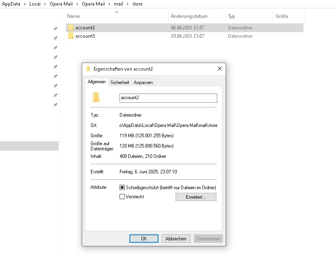The width and height of the screenshot is (336, 259).
Task: Click into the account2 name text field
Action: click(x=168, y=98)
